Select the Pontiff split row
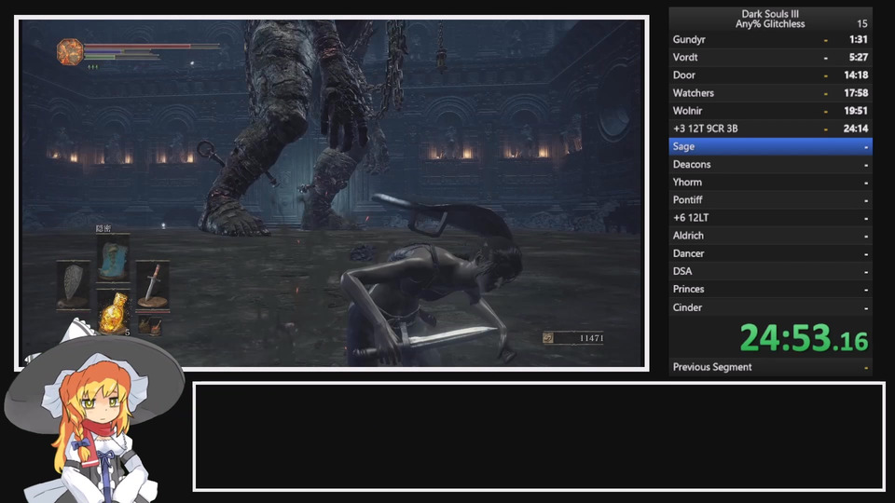Image resolution: width=895 pixels, height=503 pixels. tap(770, 199)
